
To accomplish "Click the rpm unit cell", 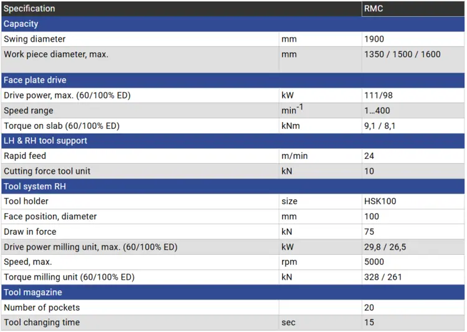I will point(289,262).
